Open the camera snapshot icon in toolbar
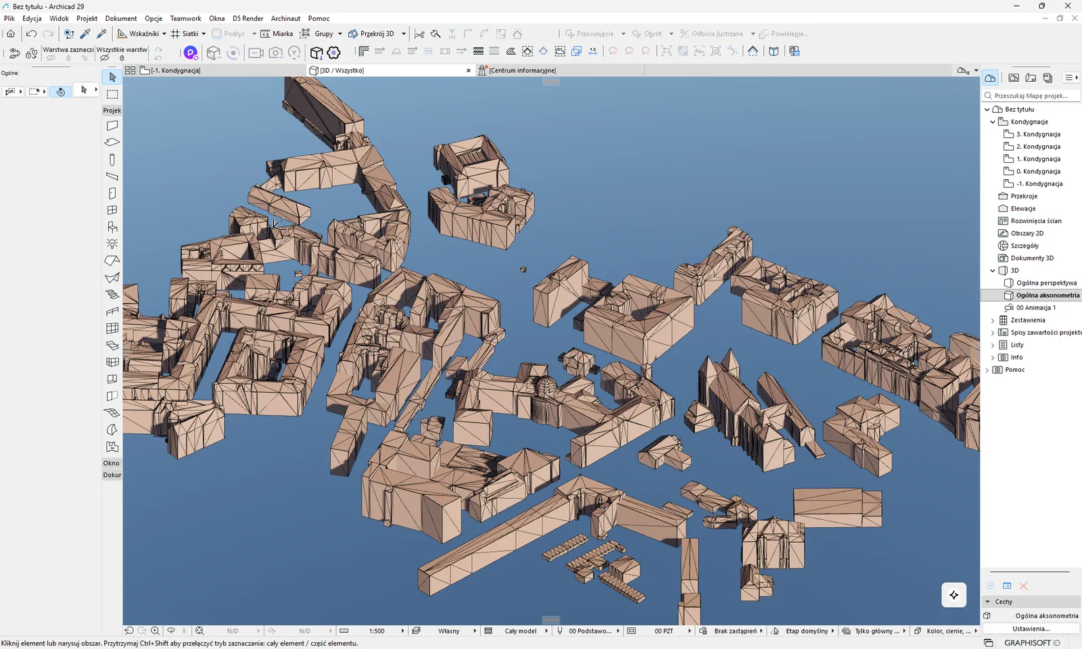 coord(275,52)
